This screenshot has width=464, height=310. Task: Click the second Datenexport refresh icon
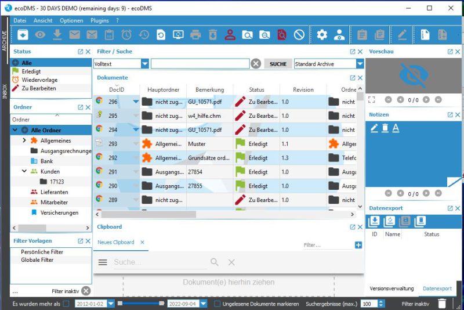pos(389,221)
